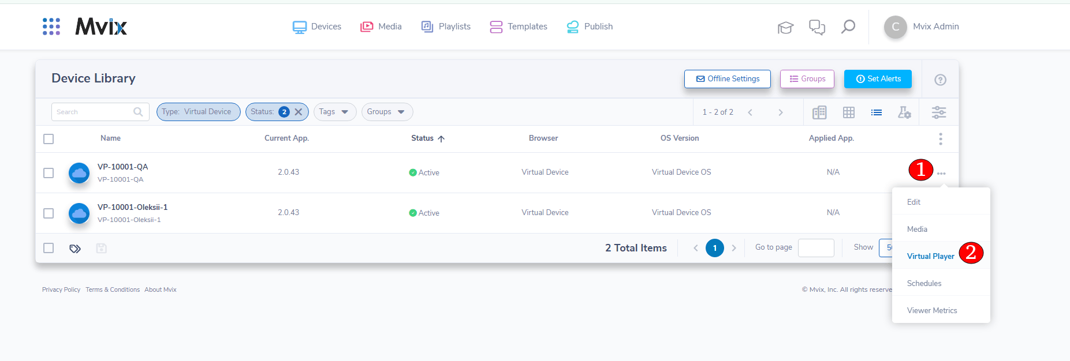The image size is (1070, 361).
Task: Click the OS Version column header
Action: [x=680, y=138]
